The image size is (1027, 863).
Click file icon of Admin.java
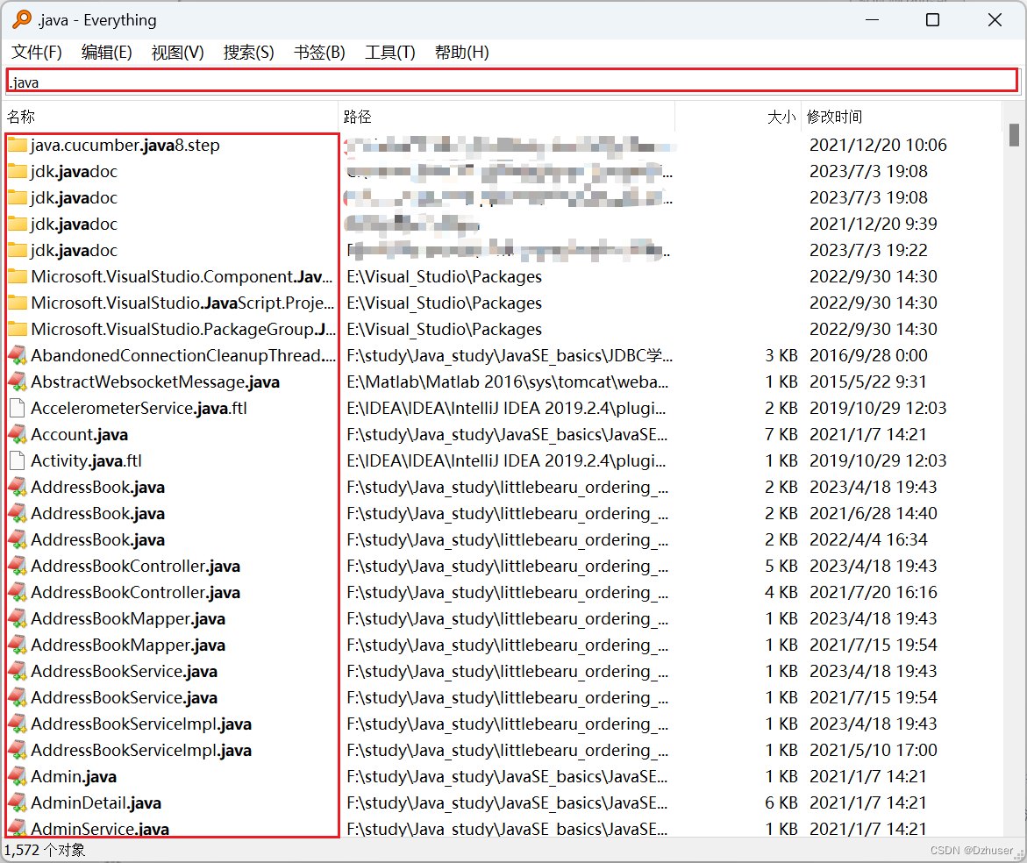click(18, 776)
